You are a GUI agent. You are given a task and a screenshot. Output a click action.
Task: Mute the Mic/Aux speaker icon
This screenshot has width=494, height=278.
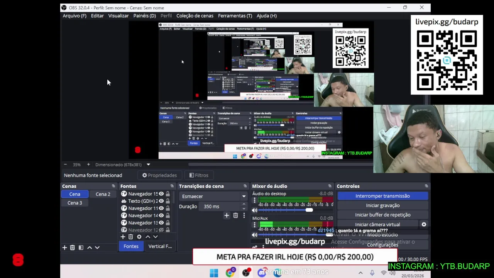pos(255,235)
